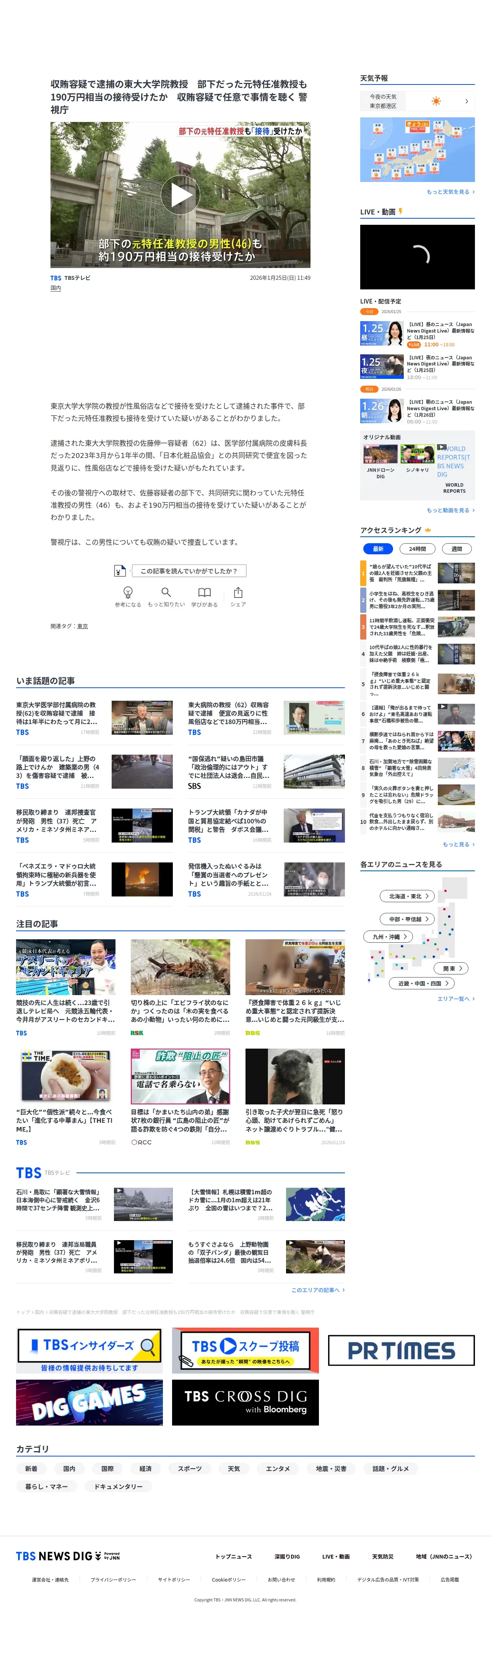Click the lightbulb 参考になる reaction icon
Viewport: 491px width, 1653px height.
coord(128,592)
